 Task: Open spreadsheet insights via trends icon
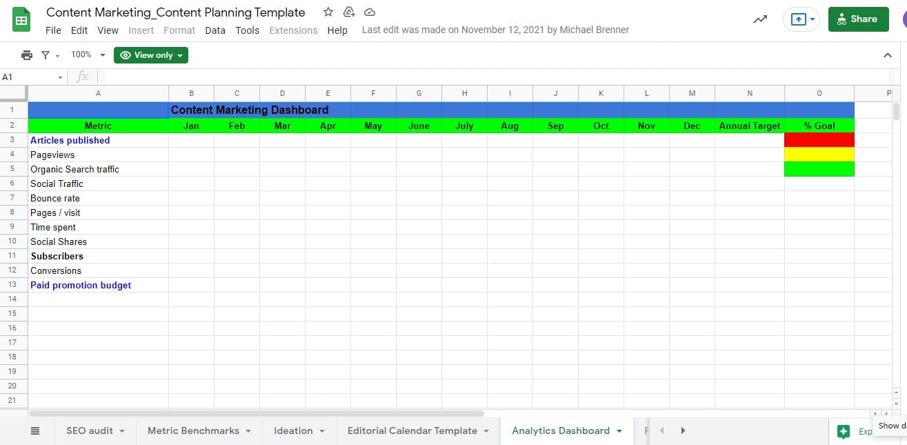pos(759,20)
